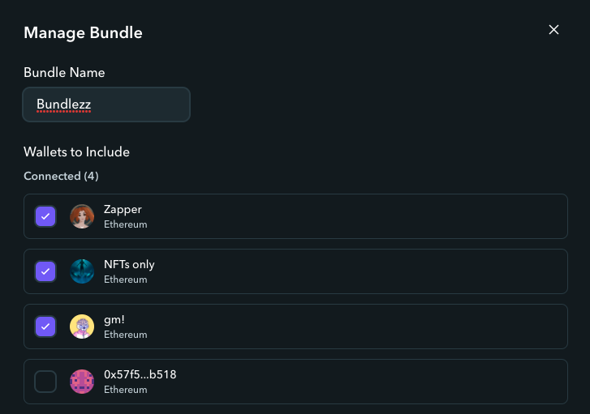Uncheck the NFTs only wallet checkbox
590x414 pixels.
(x=45, y=271)
